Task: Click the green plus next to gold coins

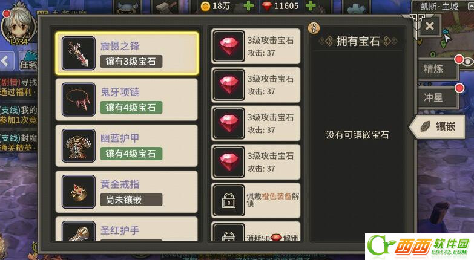Action: tap(248, 5)
